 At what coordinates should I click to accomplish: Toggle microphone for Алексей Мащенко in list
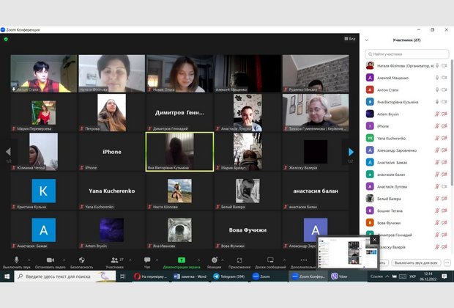pyautogui.click(x=436, y=77)
